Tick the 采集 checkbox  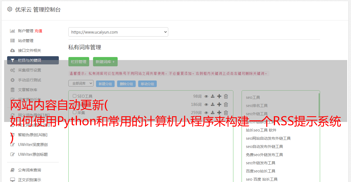pyautogui.click(x=74, y=112)
